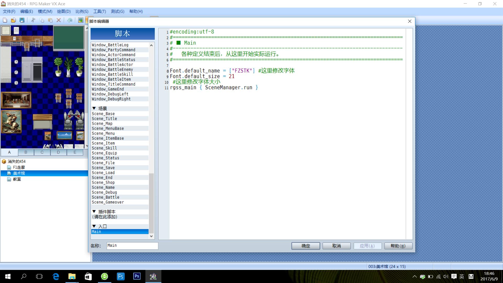Select the 教室 map in tree
The width and height of the screenshot is (503, 283).
(17, 179)
